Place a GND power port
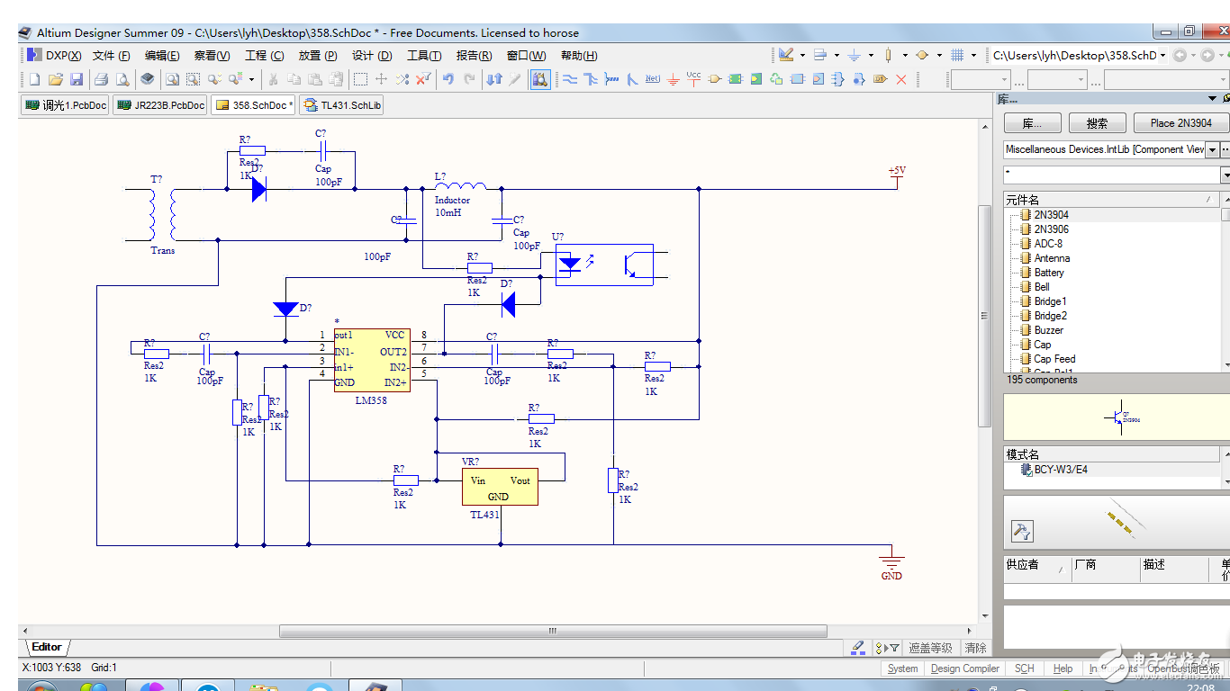The width and height of the screenshot is (1230, 691). (x=674, y=79)
